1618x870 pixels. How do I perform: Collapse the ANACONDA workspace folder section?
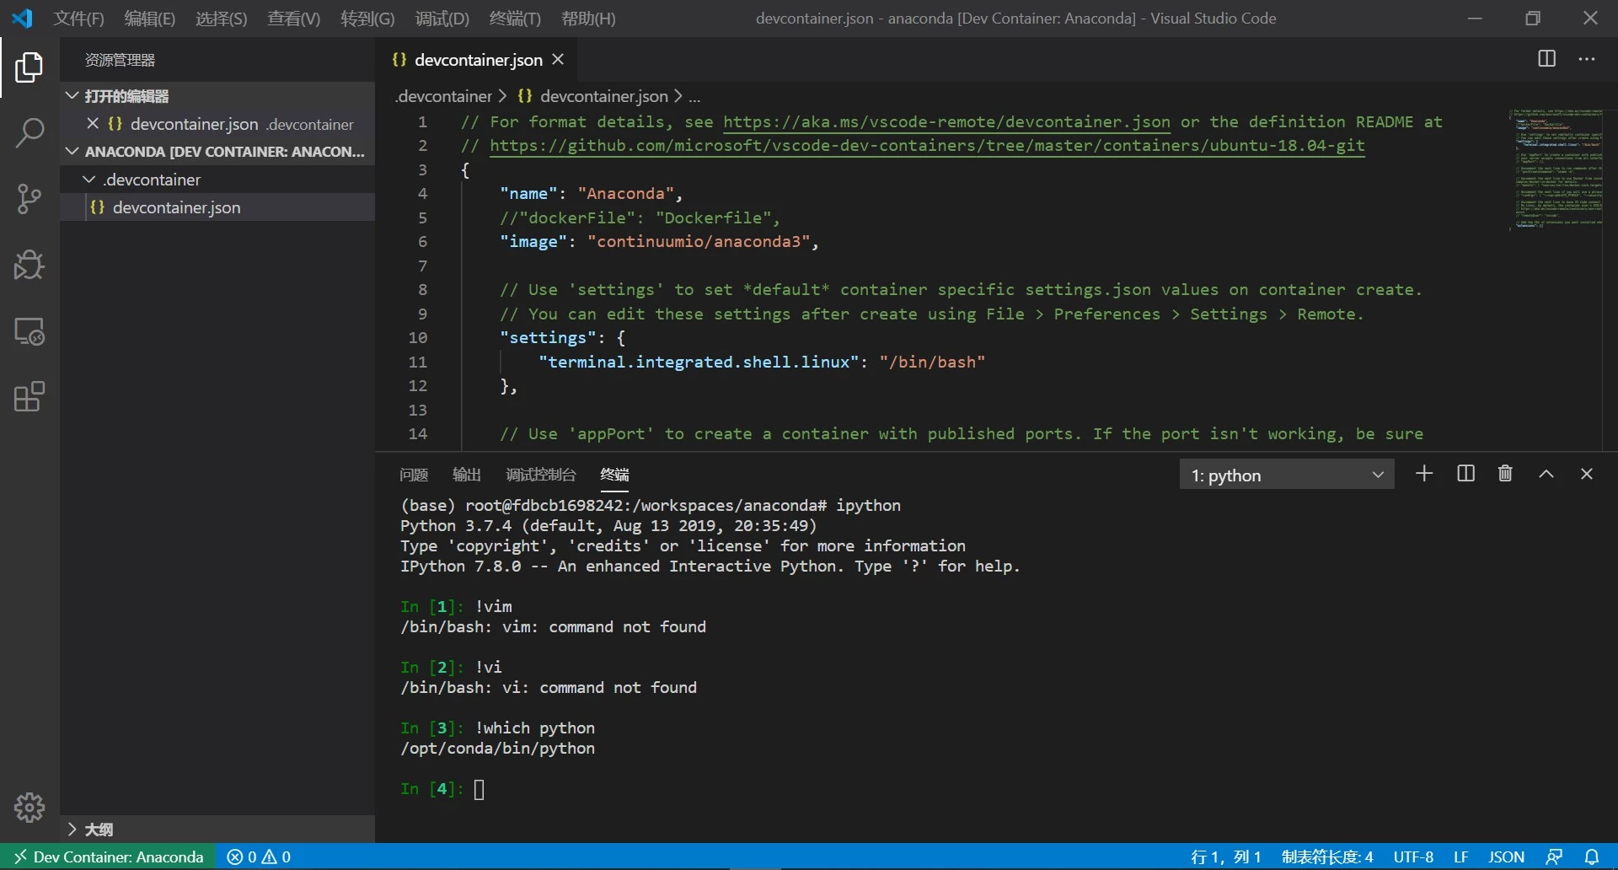pyautogui.click(x=217, y=152)
